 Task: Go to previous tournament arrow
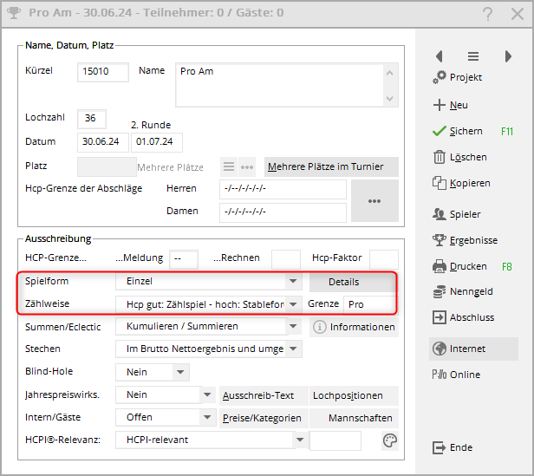tap(439, 56)
